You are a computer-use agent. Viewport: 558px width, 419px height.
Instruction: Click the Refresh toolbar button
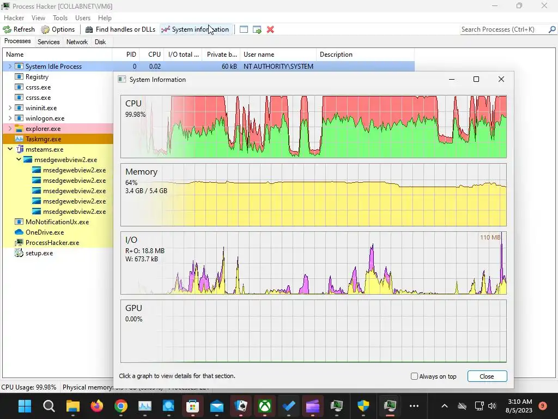[x=19, y=29]
